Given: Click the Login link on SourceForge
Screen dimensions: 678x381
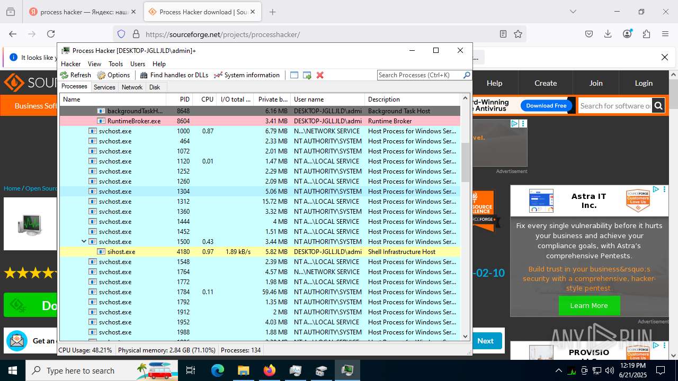Looking at the screenshot, I should (644, 83).
